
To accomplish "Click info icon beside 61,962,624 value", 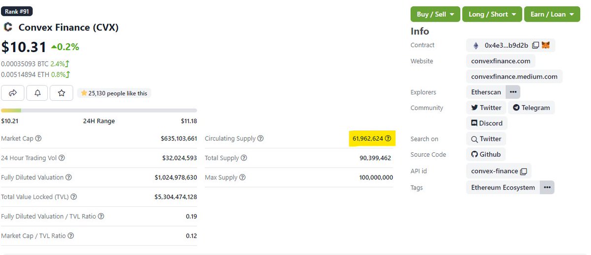I will tap(388, 139).
